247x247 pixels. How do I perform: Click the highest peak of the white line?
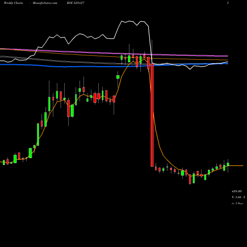pos(122,21)
